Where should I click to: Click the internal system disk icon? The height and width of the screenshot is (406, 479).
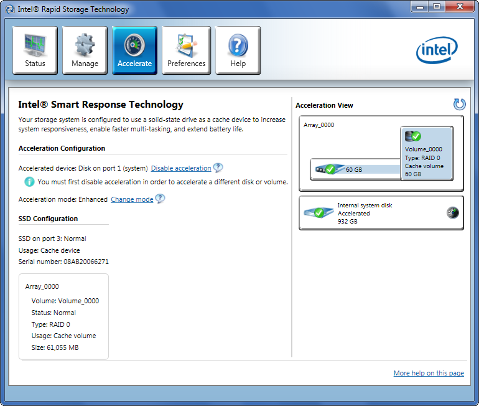click(319, 212)
